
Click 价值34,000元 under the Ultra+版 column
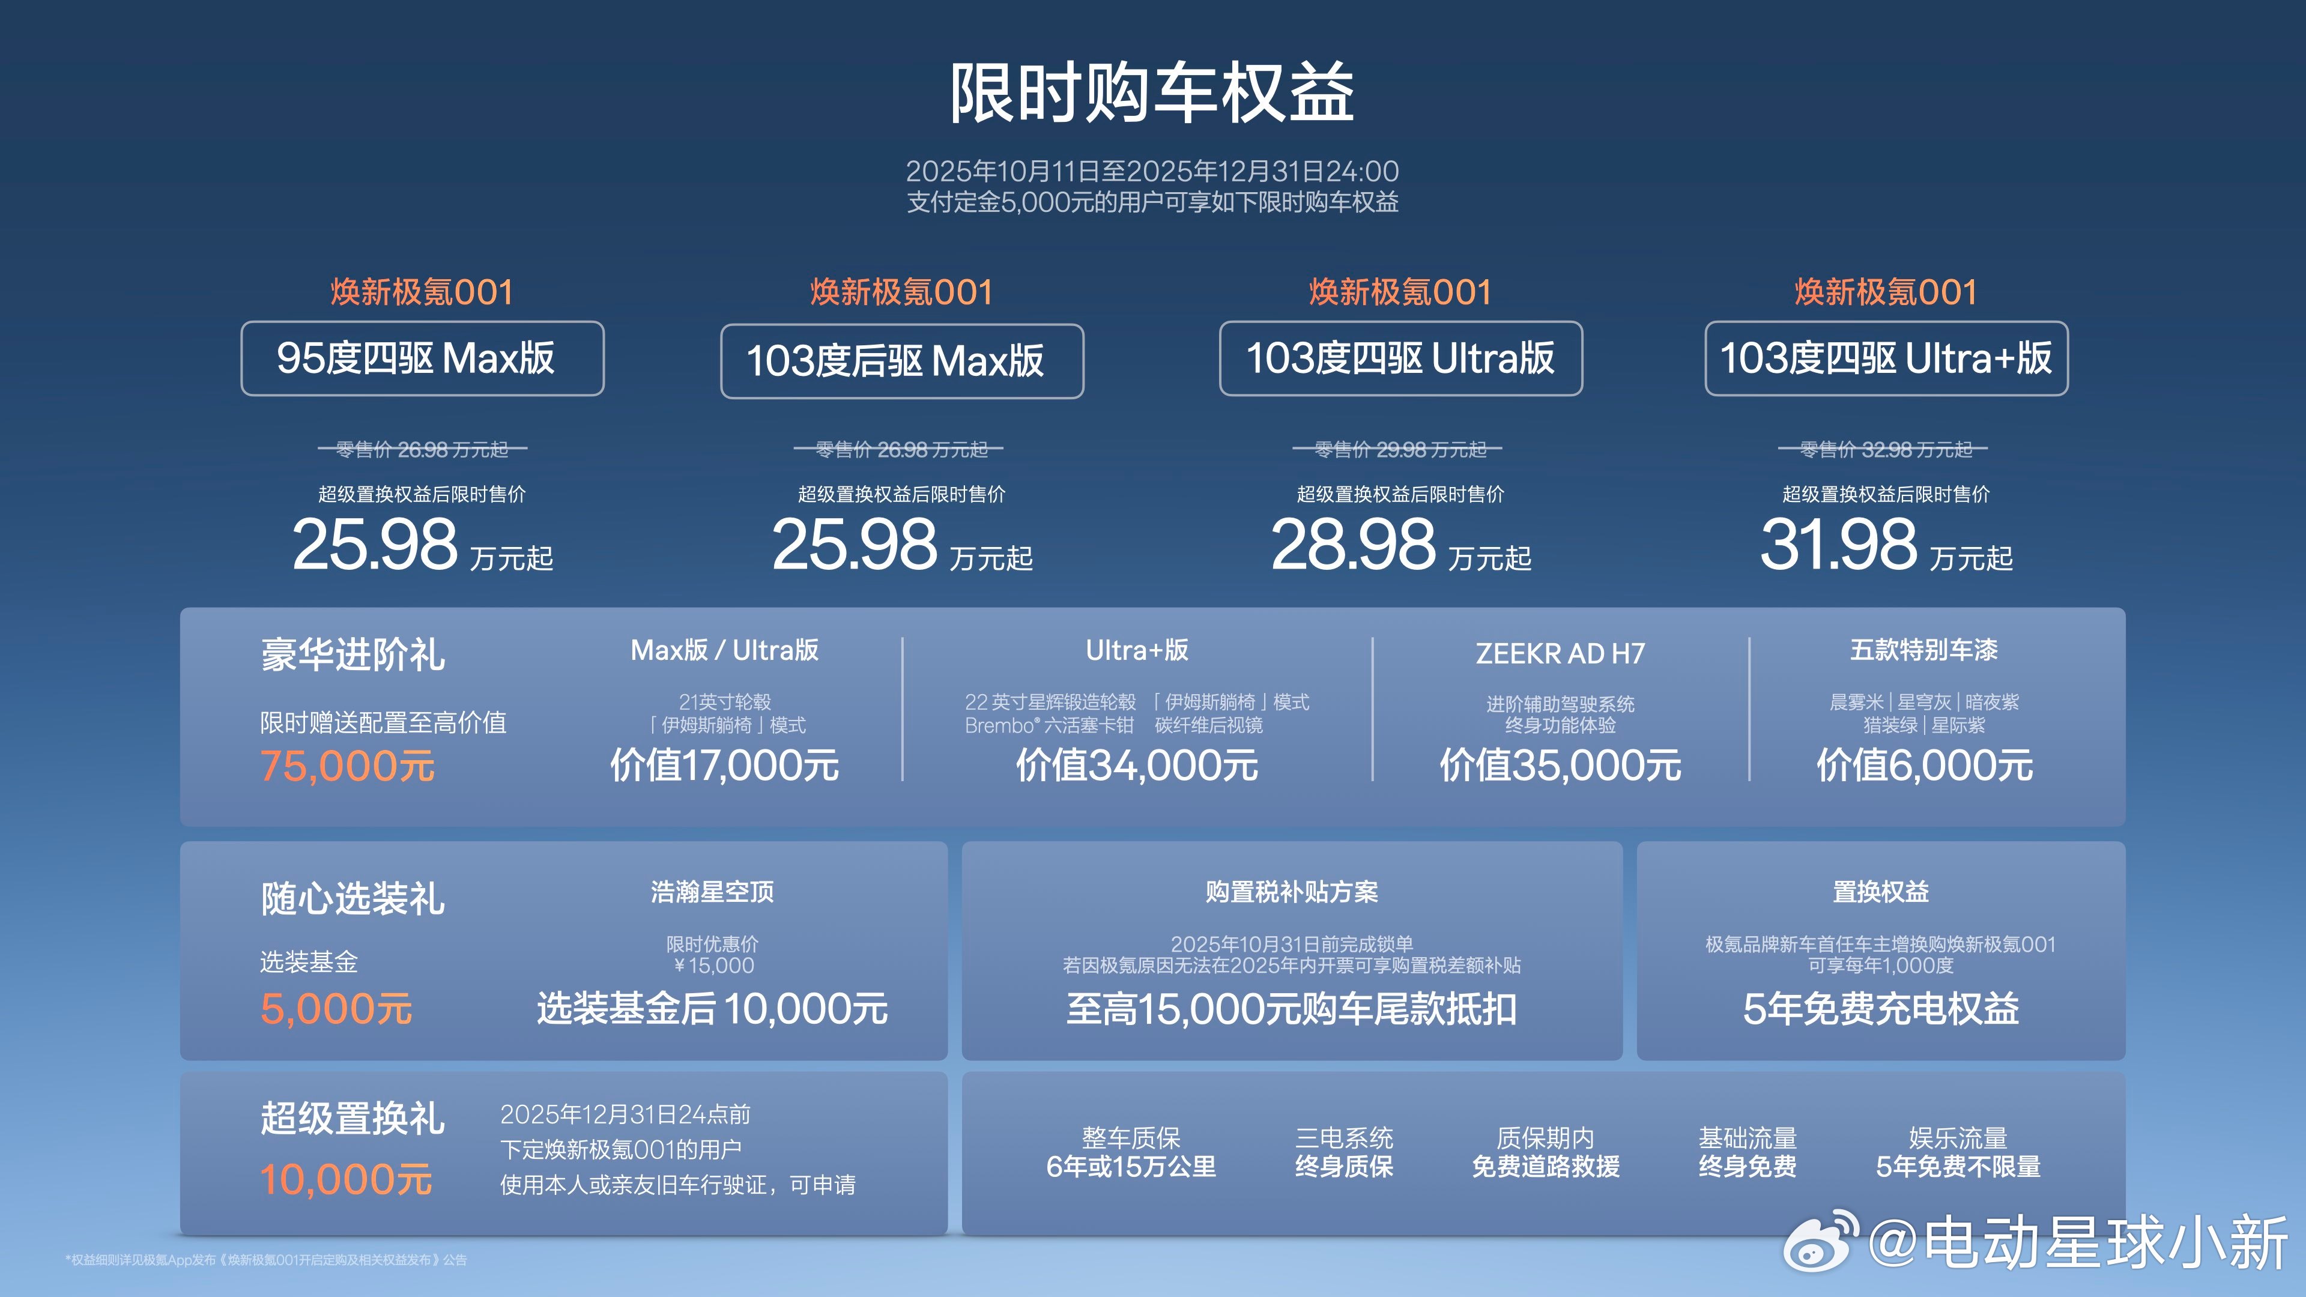pos(1137,766)
